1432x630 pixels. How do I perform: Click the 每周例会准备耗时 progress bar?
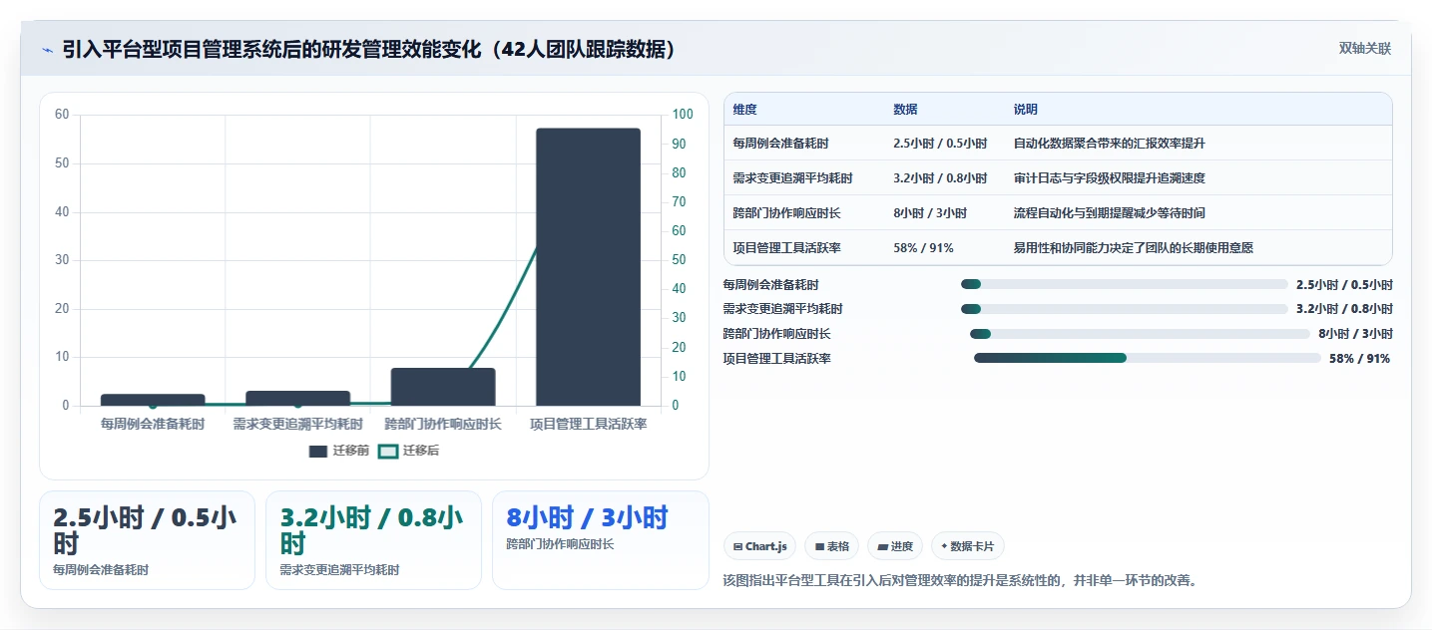coord(1125,284)
